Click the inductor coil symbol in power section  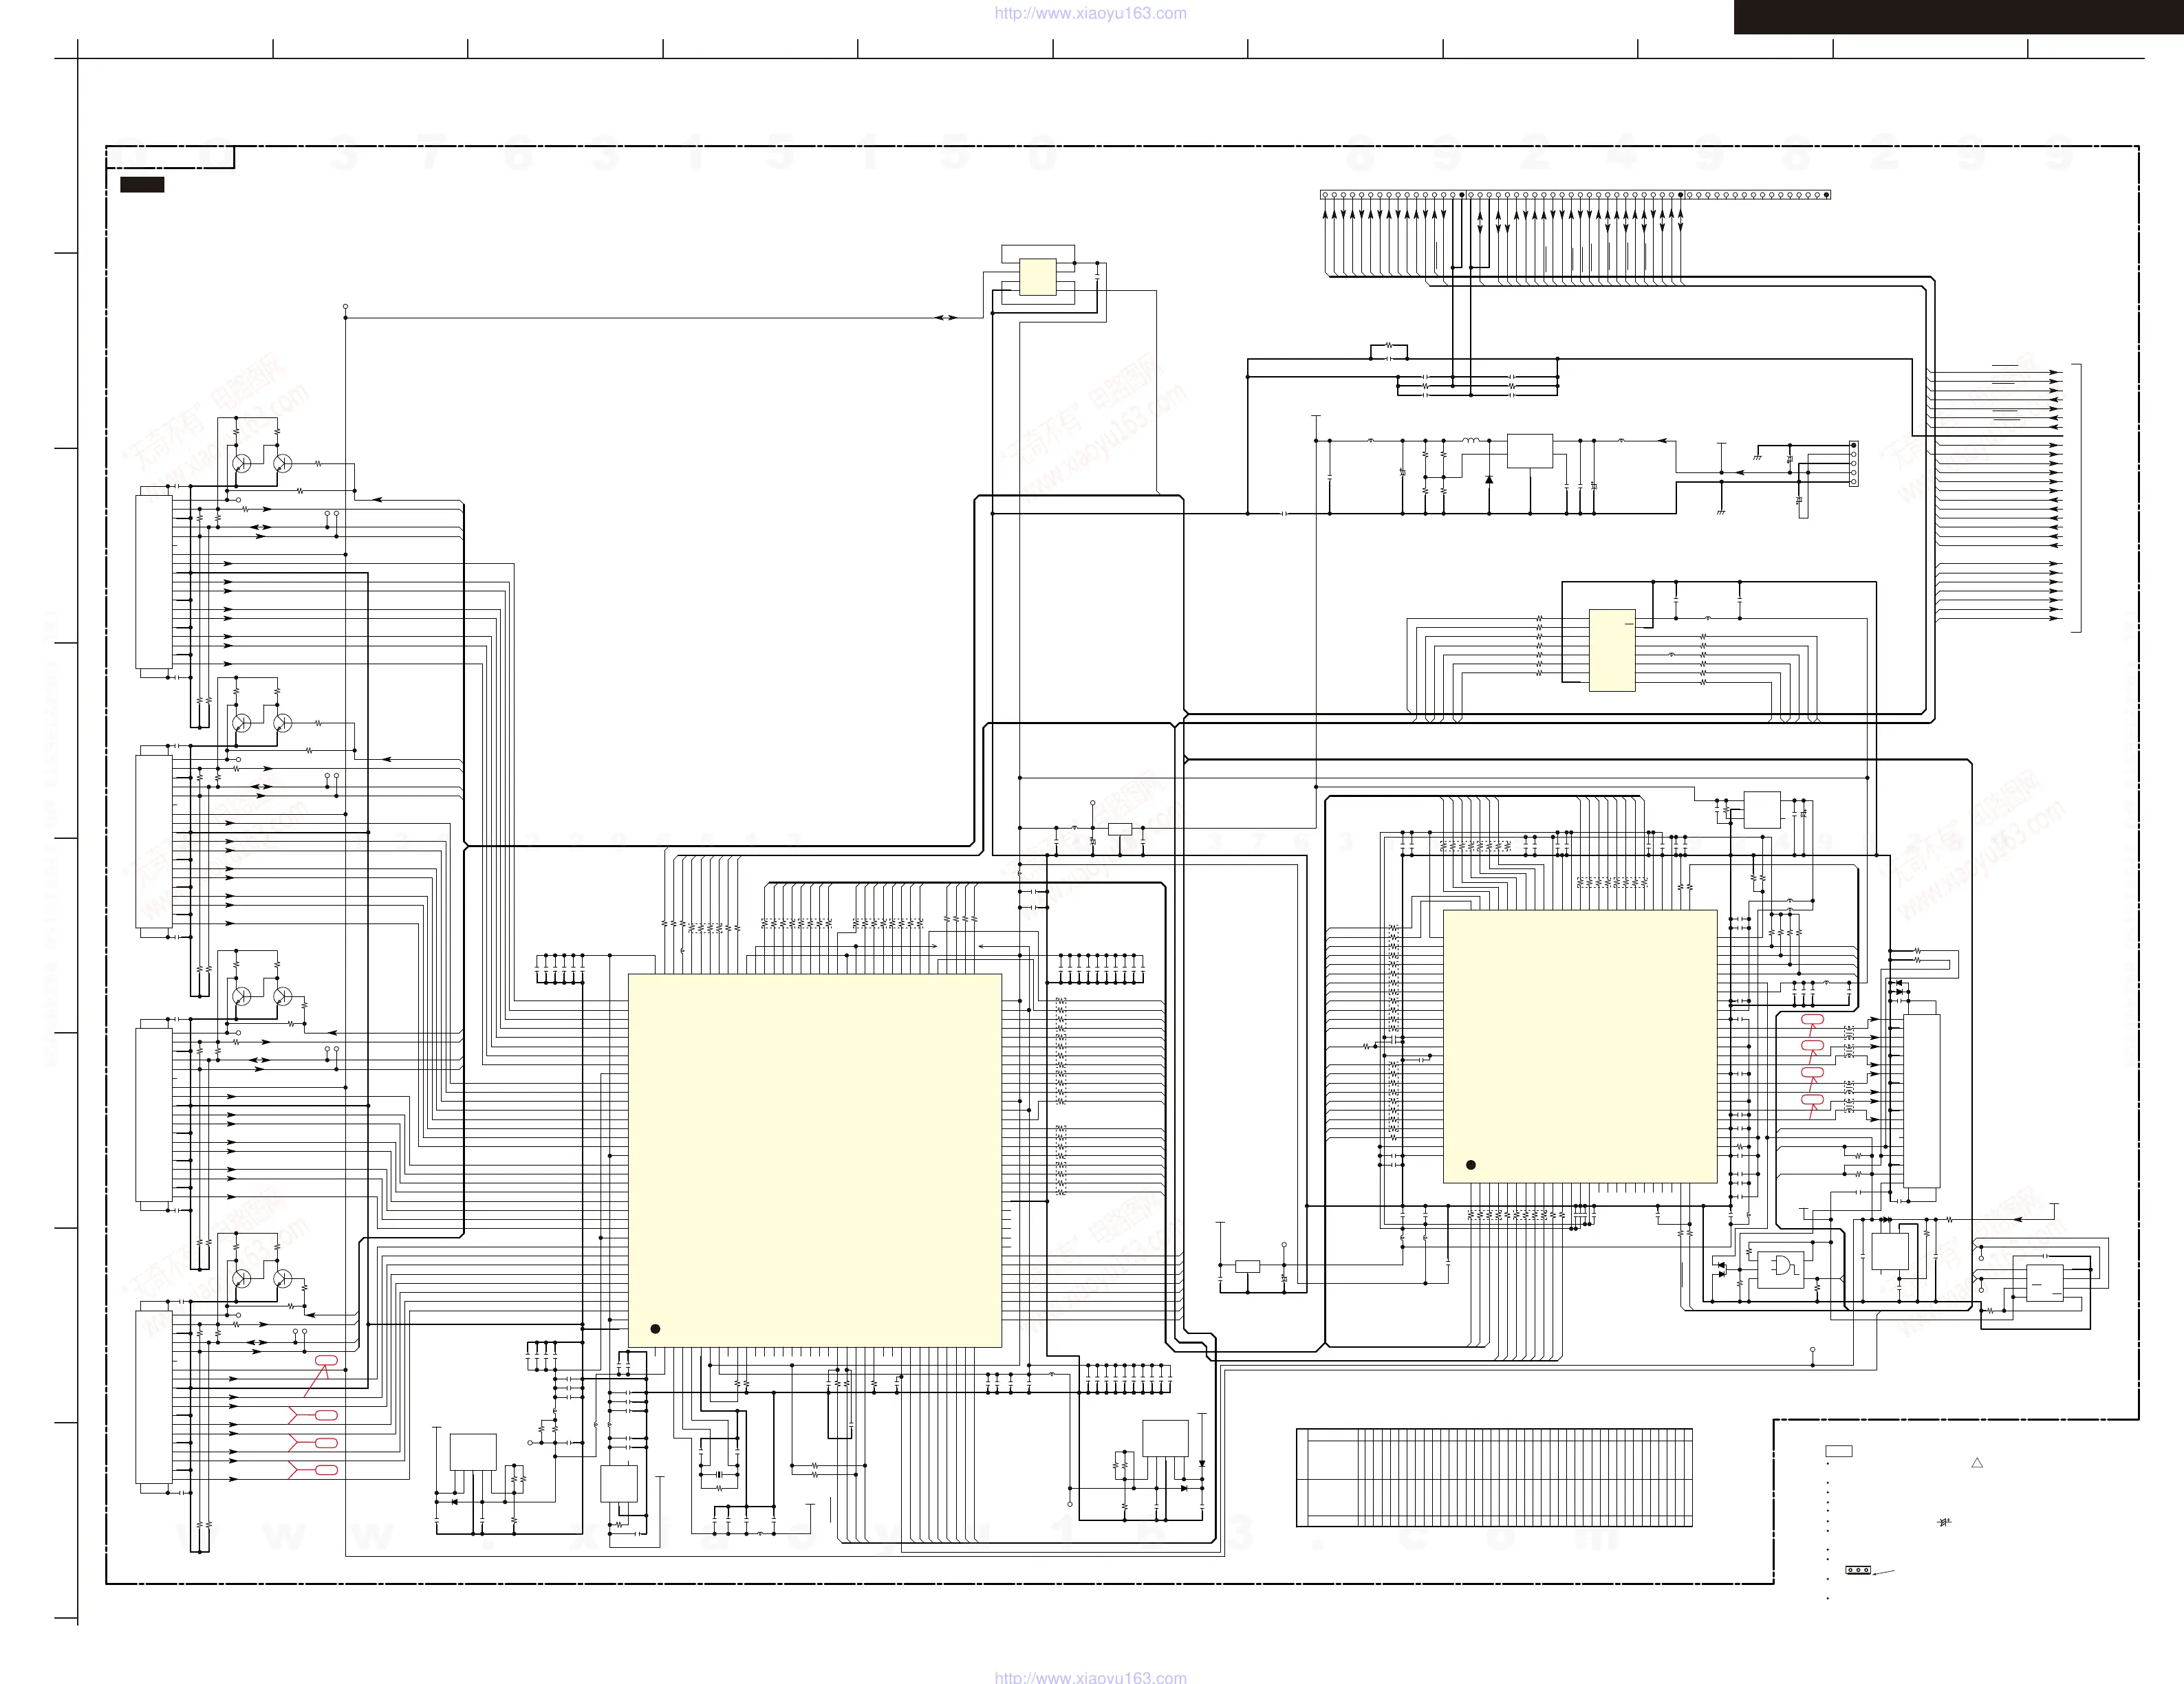click(x=1471, y=440)
